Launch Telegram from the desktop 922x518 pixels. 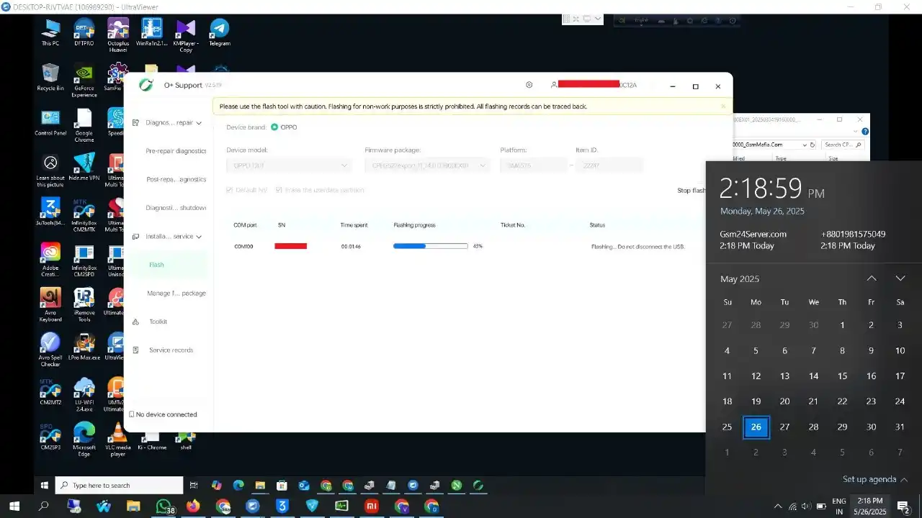(x=220, y=33)
